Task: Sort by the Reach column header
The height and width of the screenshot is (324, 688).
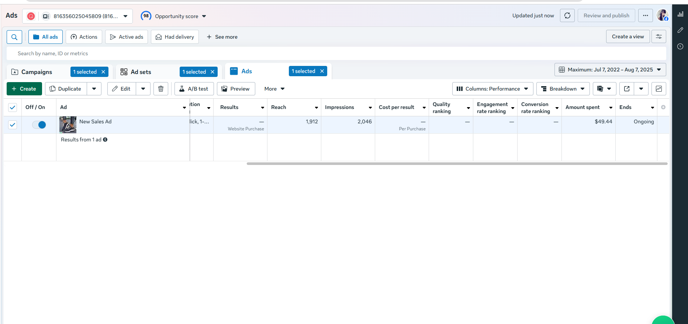Action: (x=294, y=107)
